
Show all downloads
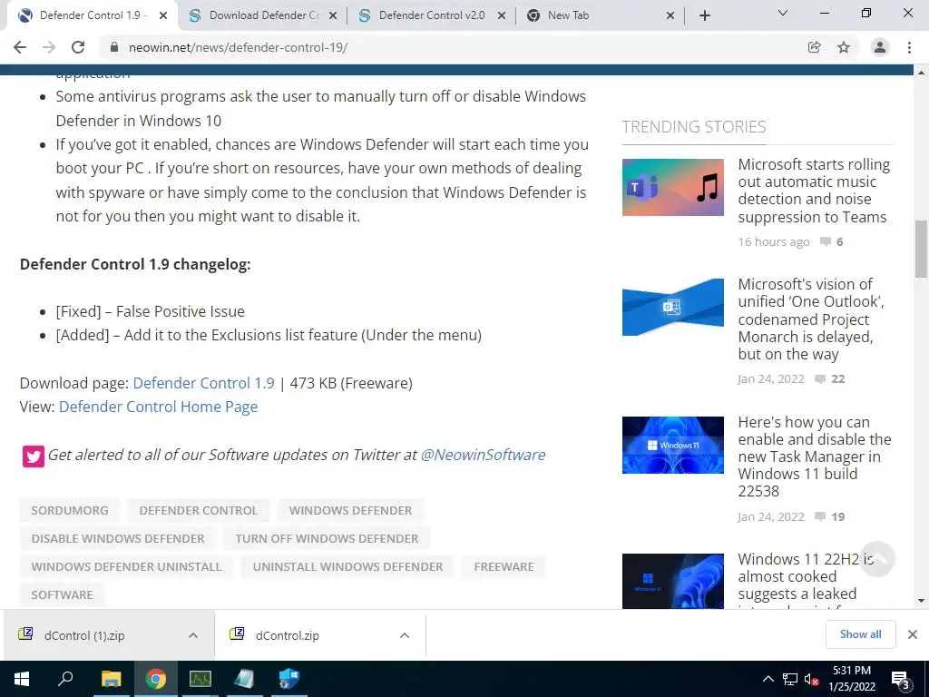pyautogui.click(x=860, y=634)
